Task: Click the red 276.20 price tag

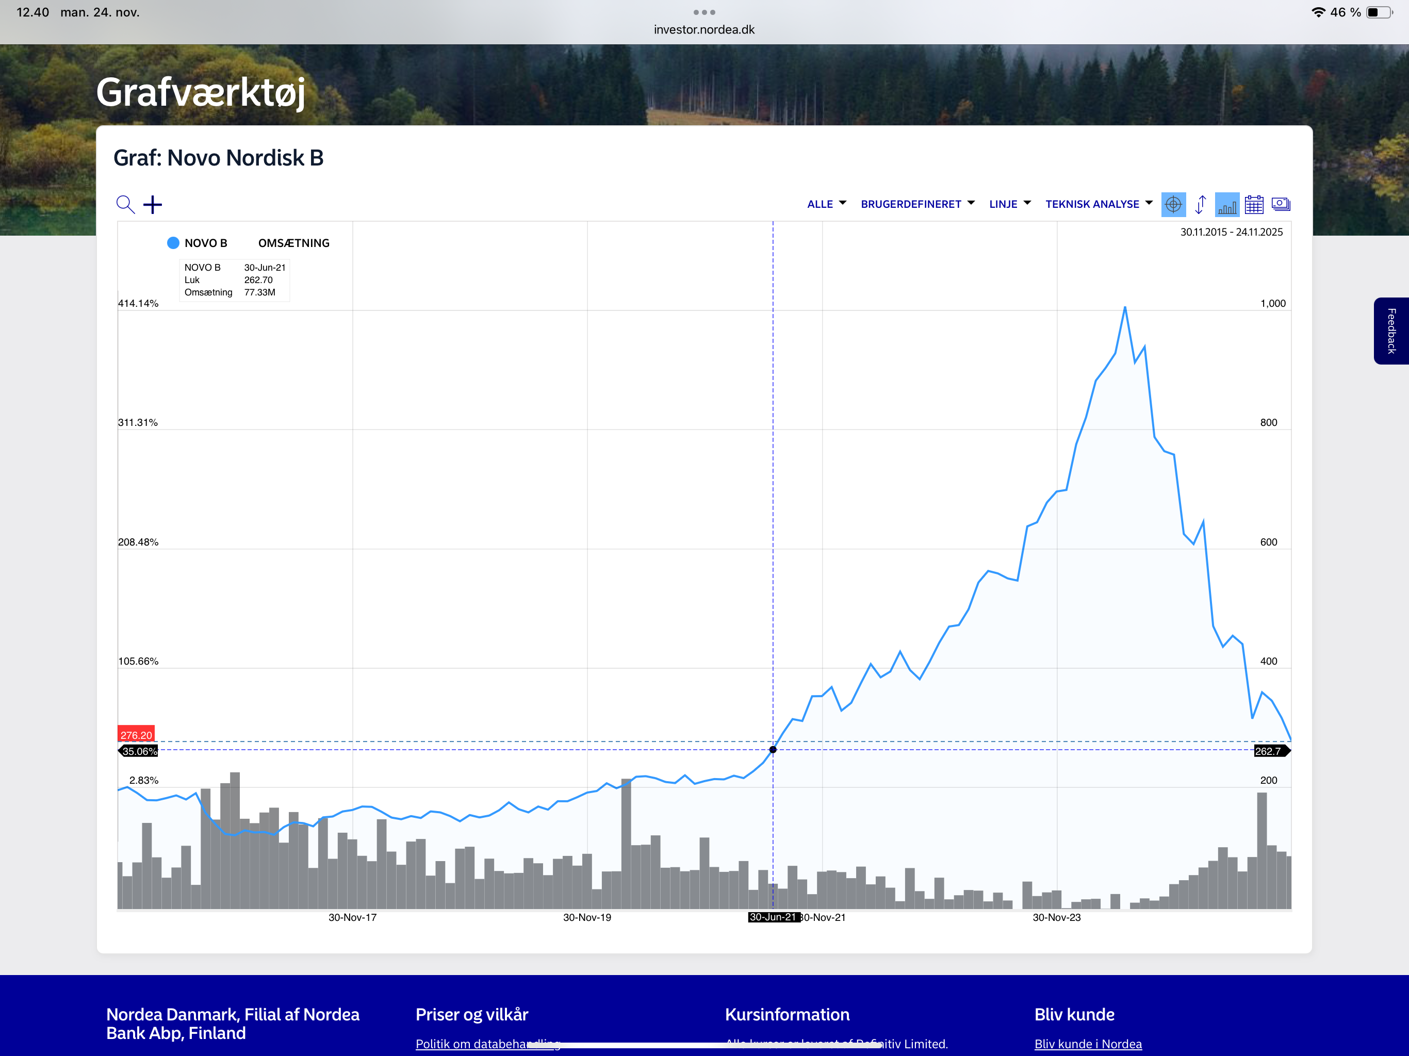Action: tap(136, 734)
